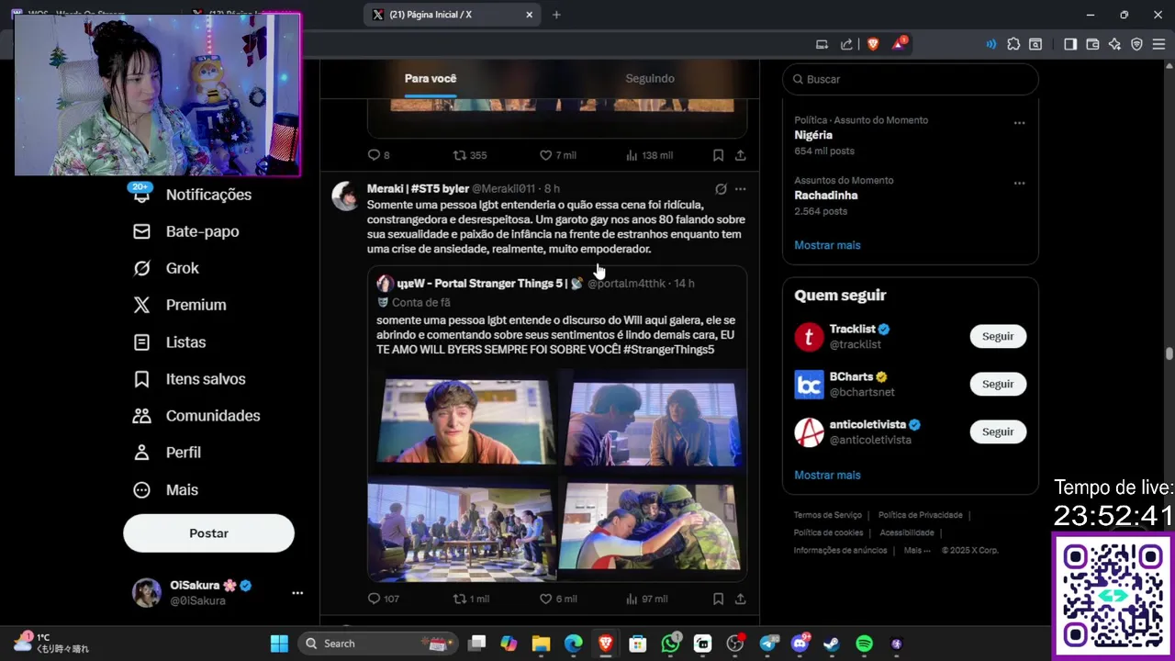Open account menu dots next to OiSakura
The image size is (1175, 661).
[297, 593]
